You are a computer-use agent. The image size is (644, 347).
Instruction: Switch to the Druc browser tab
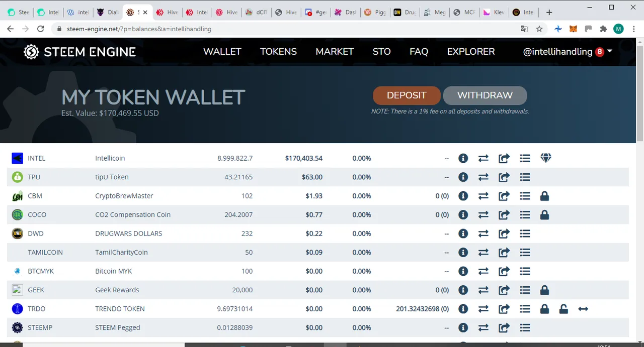[x=405, y=12]
